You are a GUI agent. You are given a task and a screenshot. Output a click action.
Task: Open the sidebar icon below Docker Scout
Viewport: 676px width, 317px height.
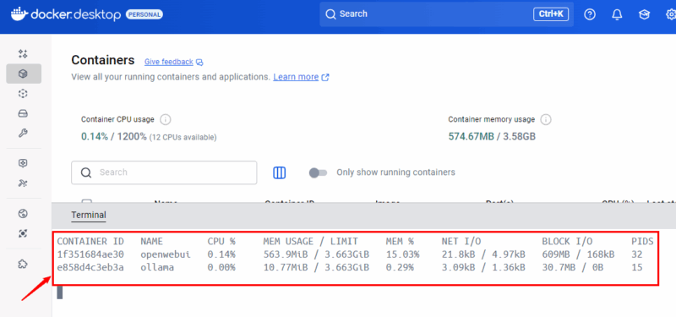coord(24,183)
